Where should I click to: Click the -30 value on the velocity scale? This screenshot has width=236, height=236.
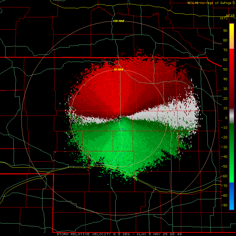click(x=224, y=147)
